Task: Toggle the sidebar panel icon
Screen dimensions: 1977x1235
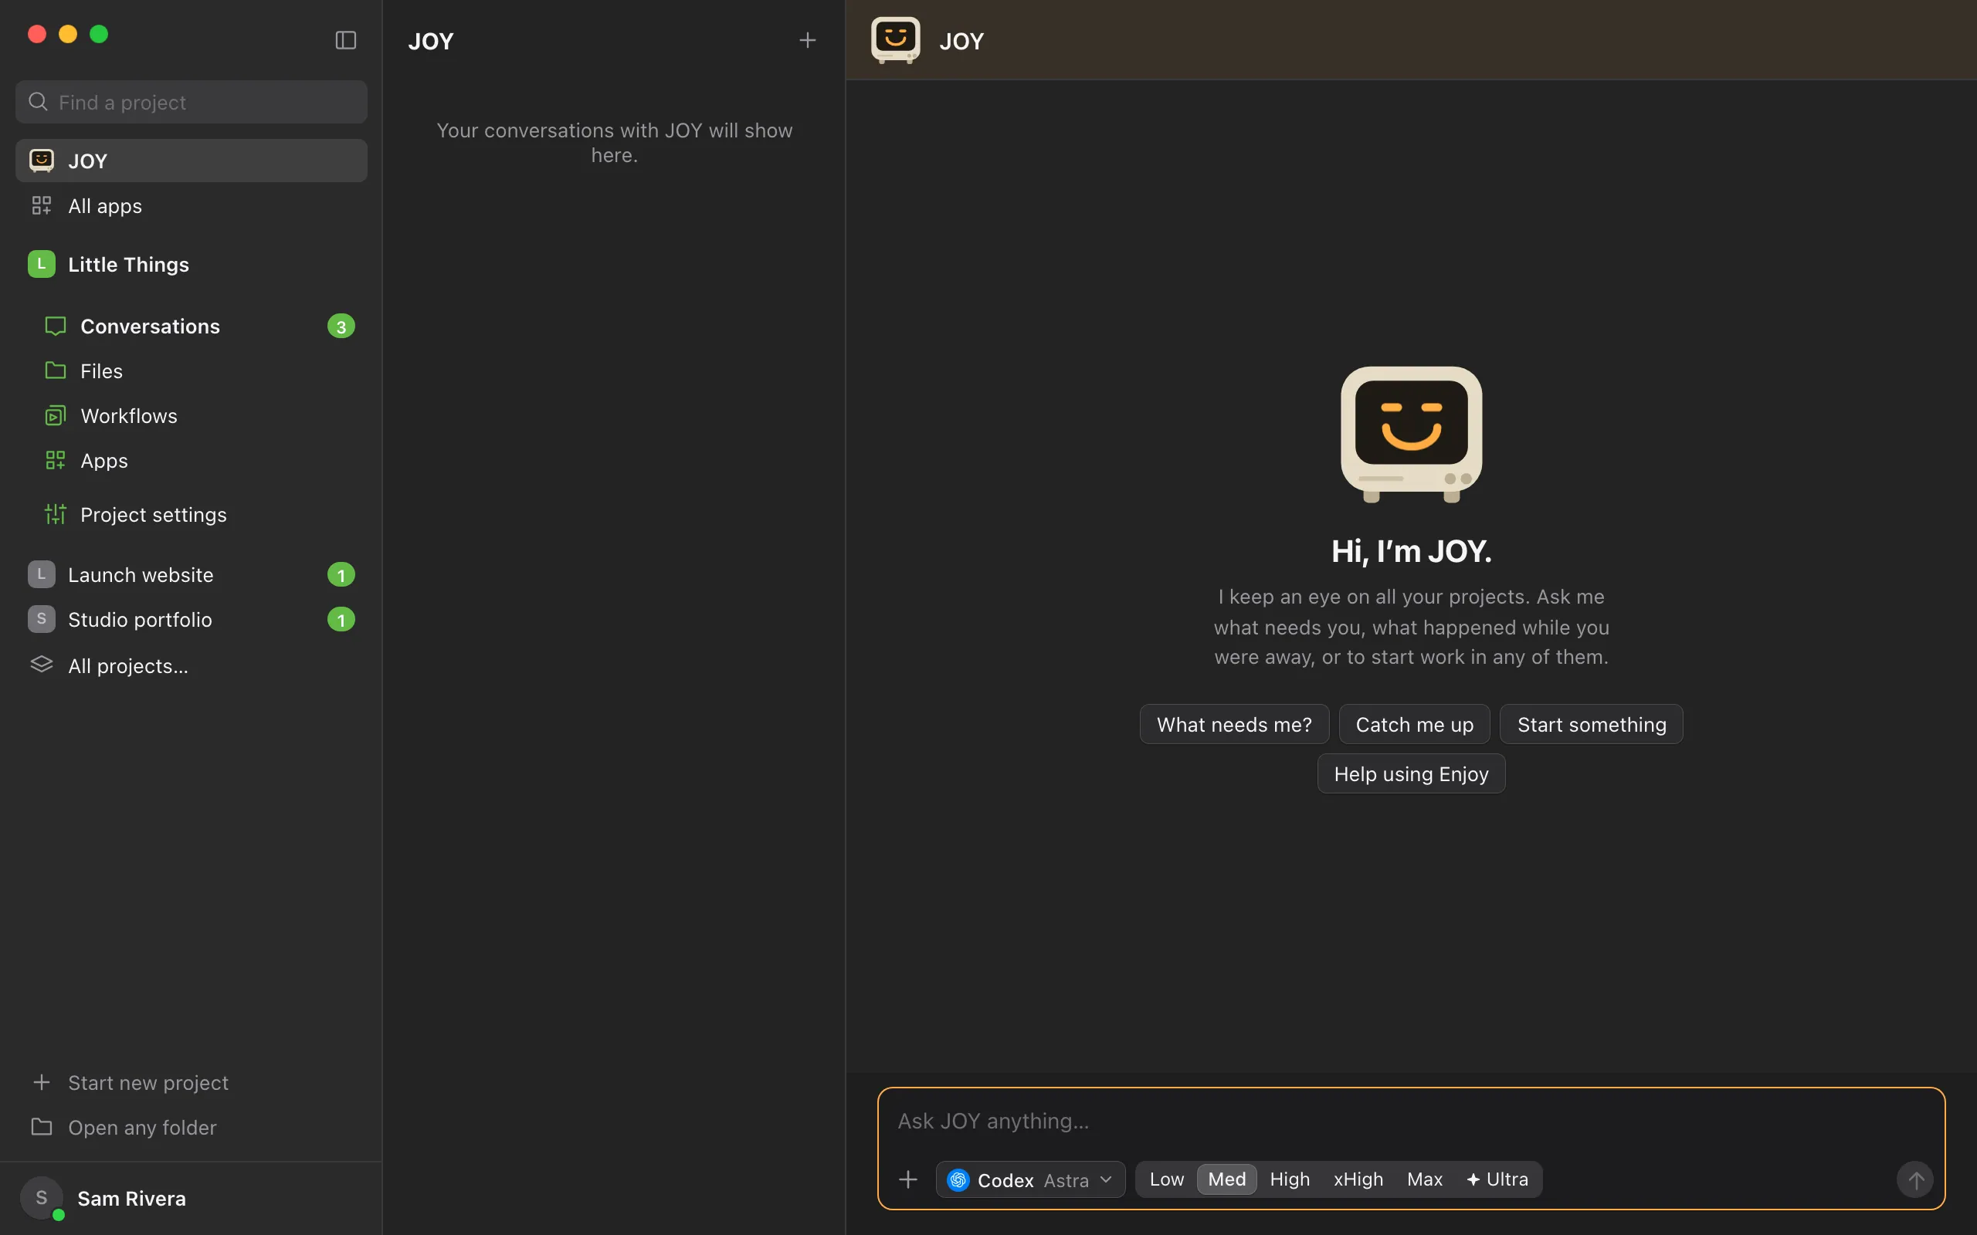Action: point(345,40)
